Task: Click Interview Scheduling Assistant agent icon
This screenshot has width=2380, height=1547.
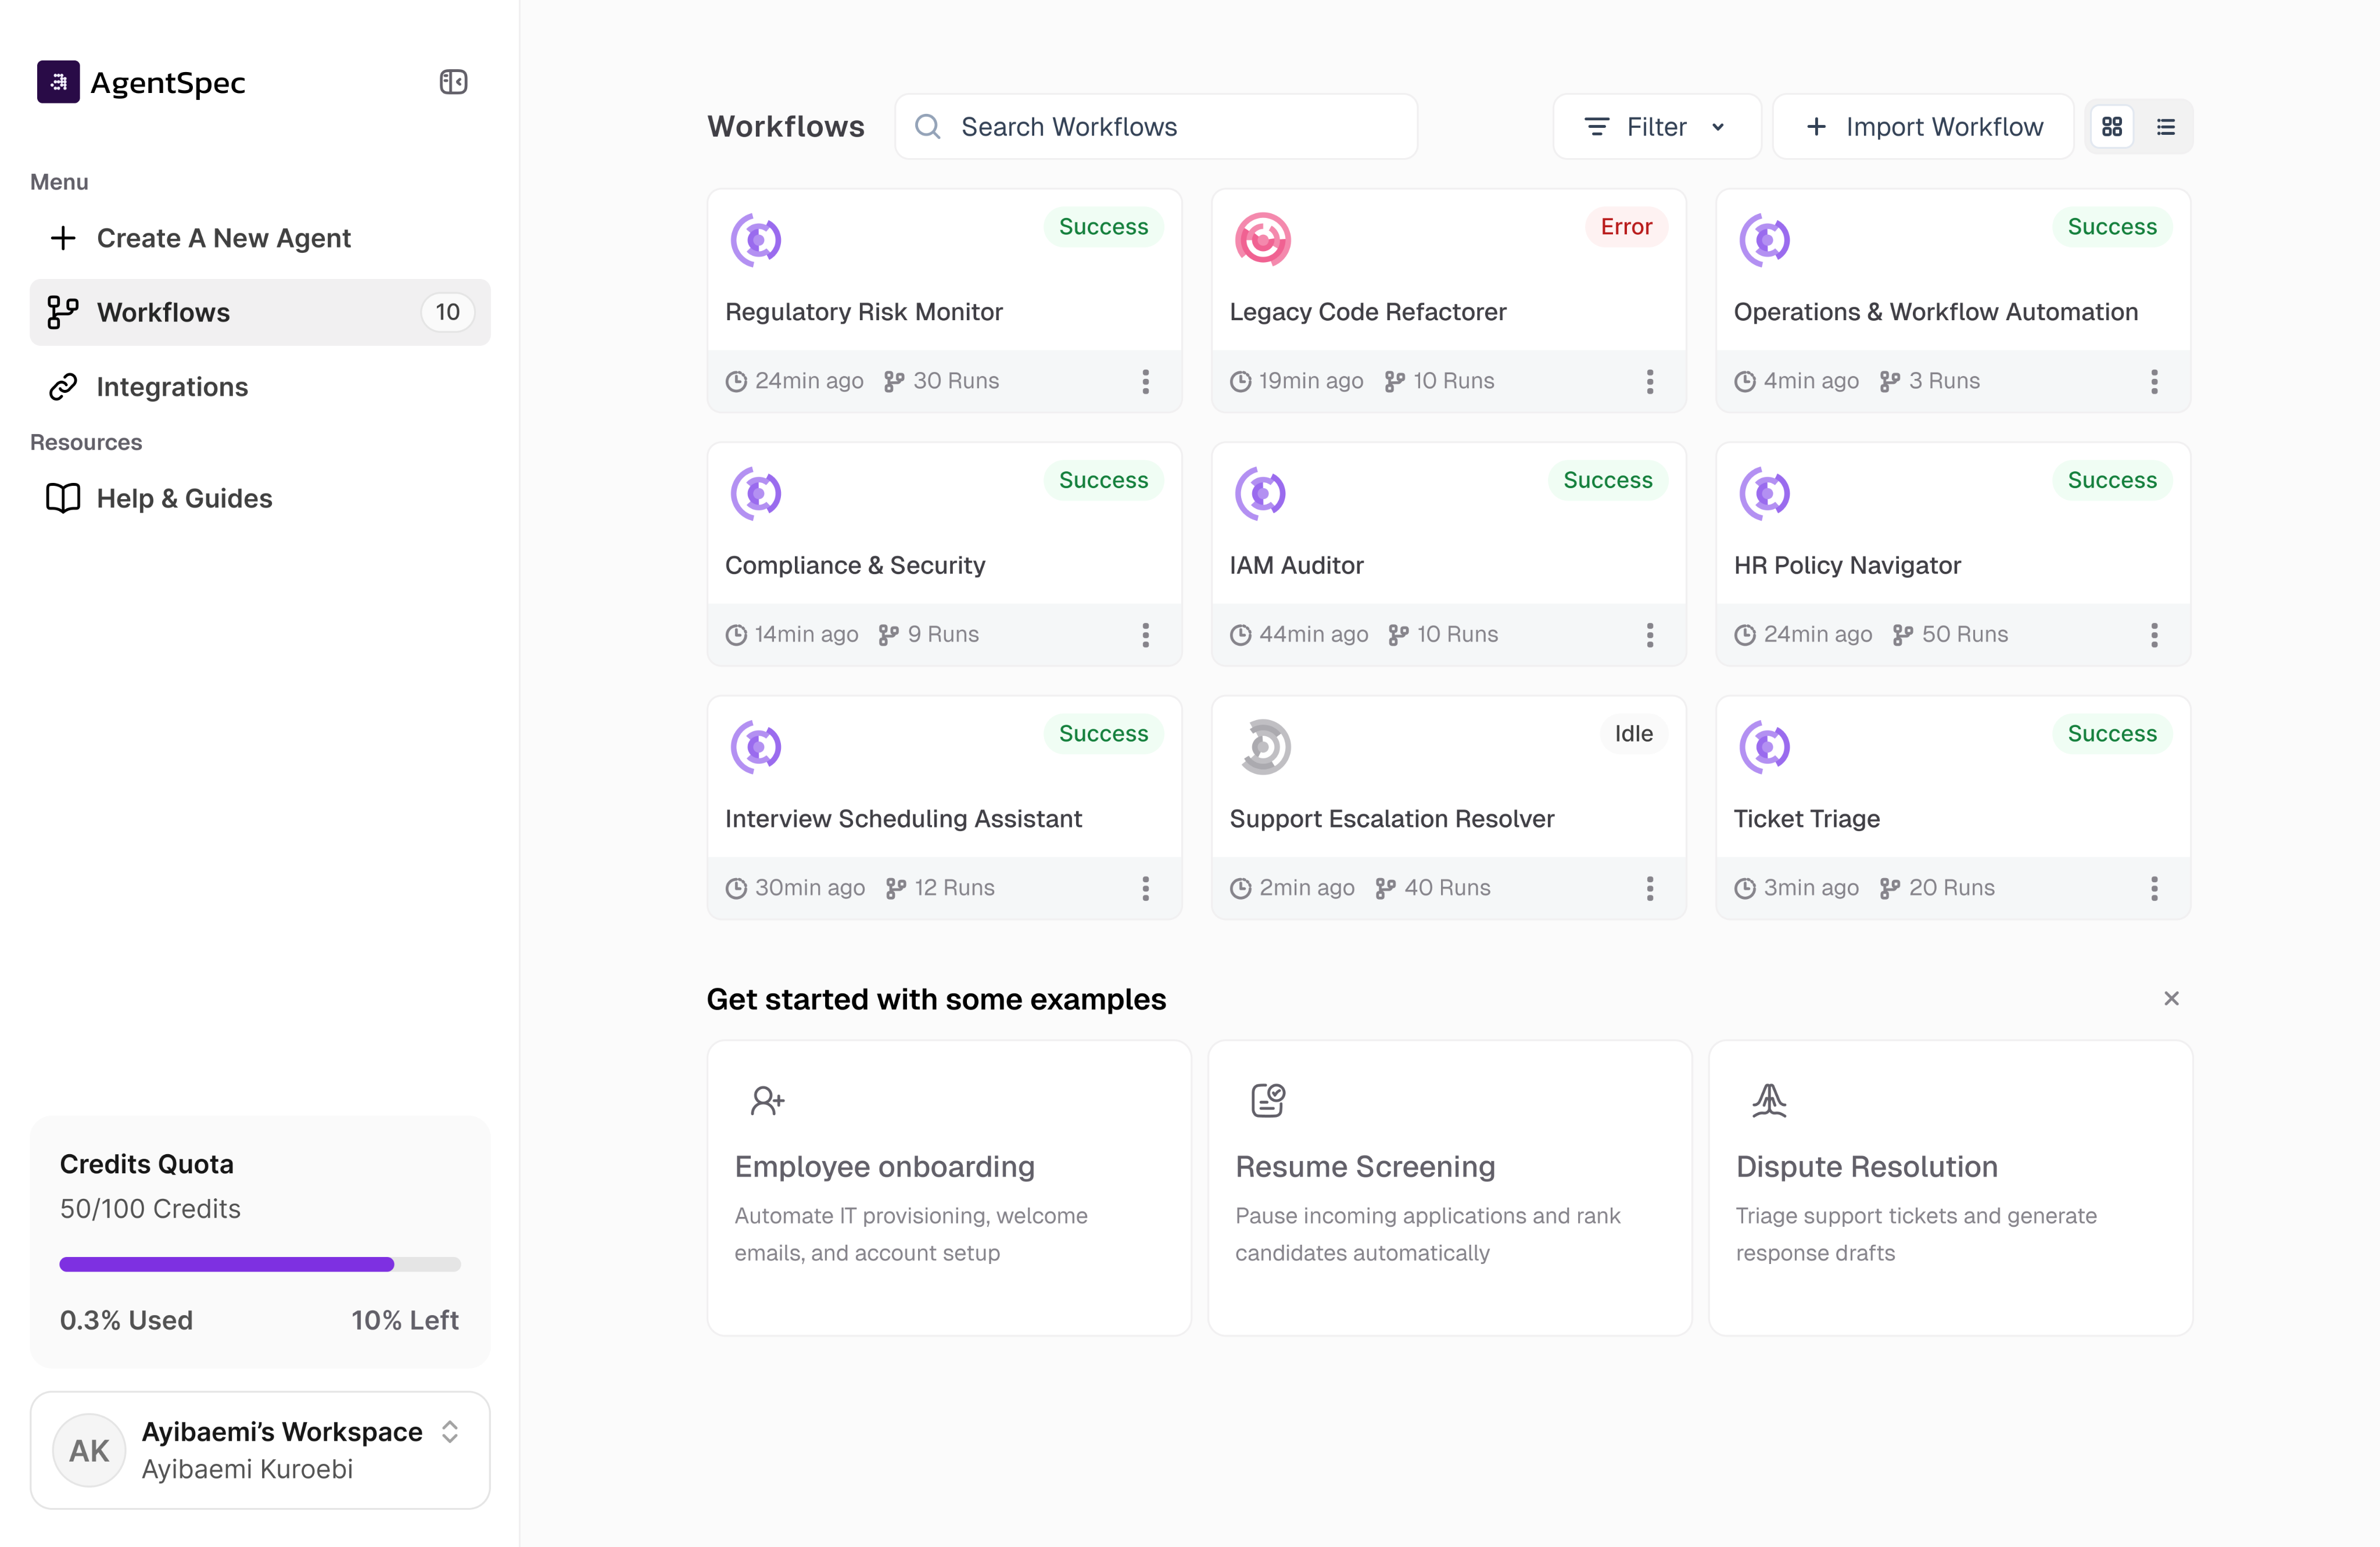Action: coord(756,747)
